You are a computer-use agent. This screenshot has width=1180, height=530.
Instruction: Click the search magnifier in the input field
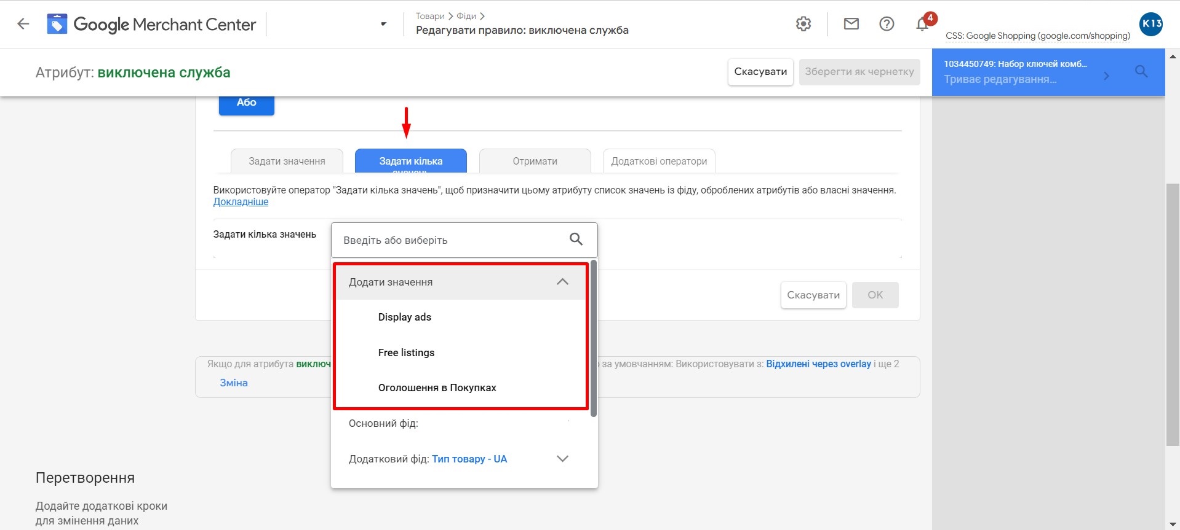point(576,240)
